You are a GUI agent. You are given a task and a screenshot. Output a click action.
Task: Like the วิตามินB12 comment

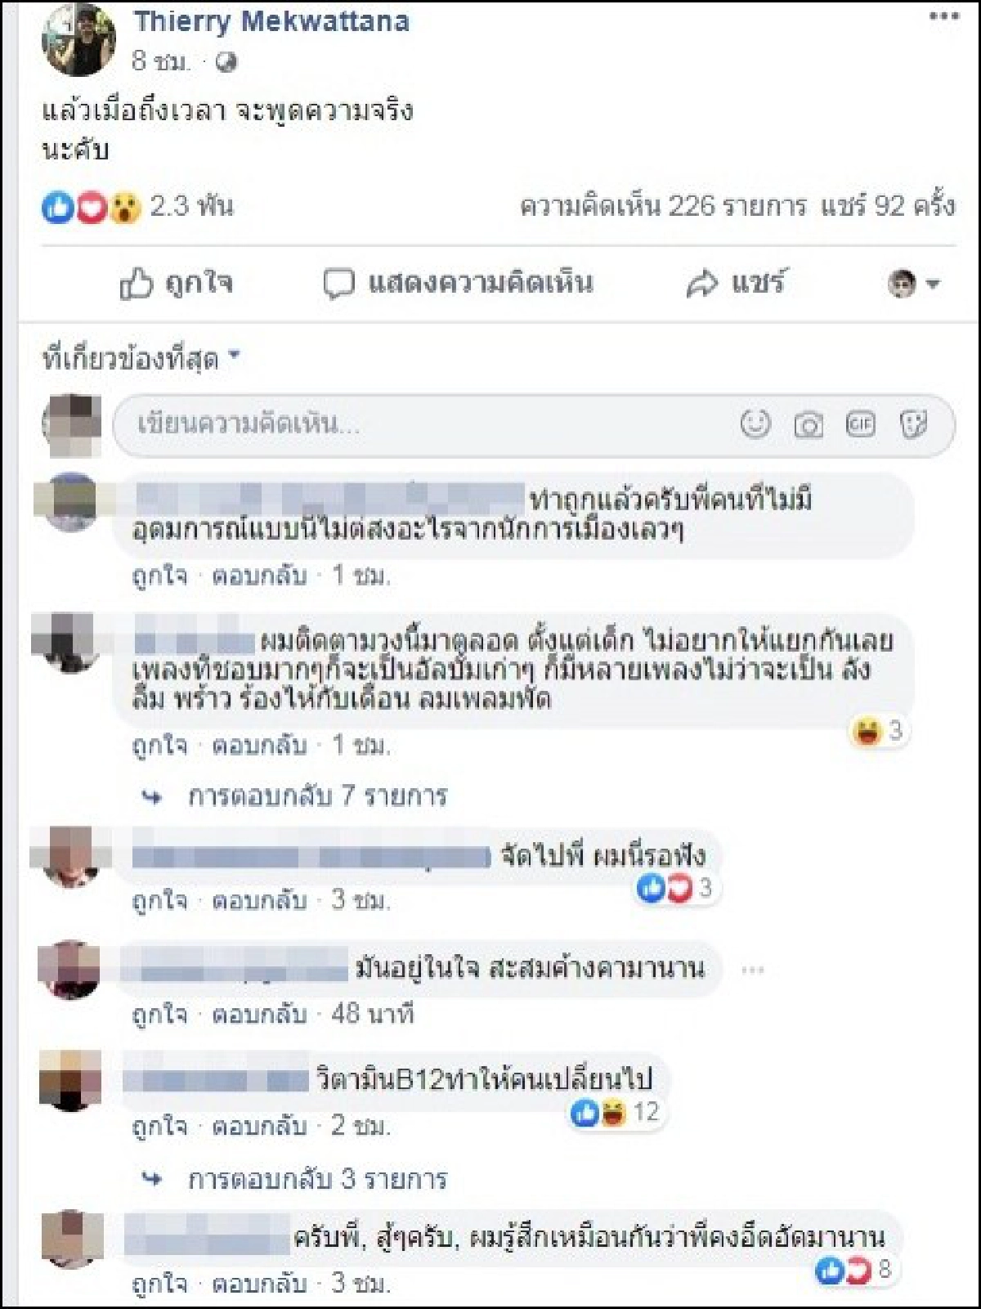pyautogui.click(x=159, y=1126)
